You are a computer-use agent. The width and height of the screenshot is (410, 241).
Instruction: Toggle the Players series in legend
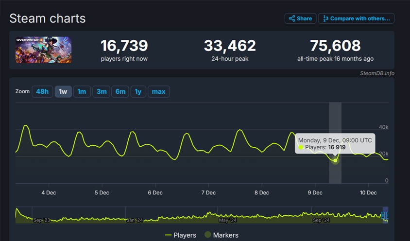pyautogui.click(x=180, y=235)
